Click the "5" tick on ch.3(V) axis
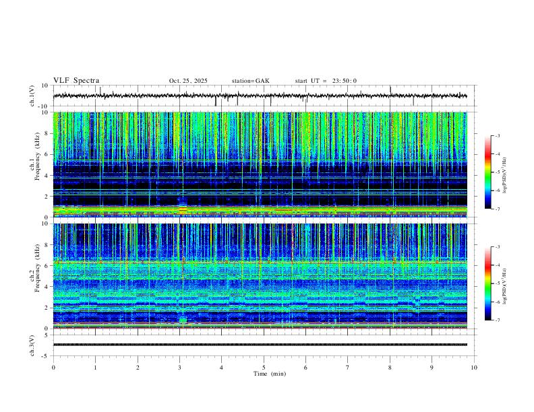 47,335
